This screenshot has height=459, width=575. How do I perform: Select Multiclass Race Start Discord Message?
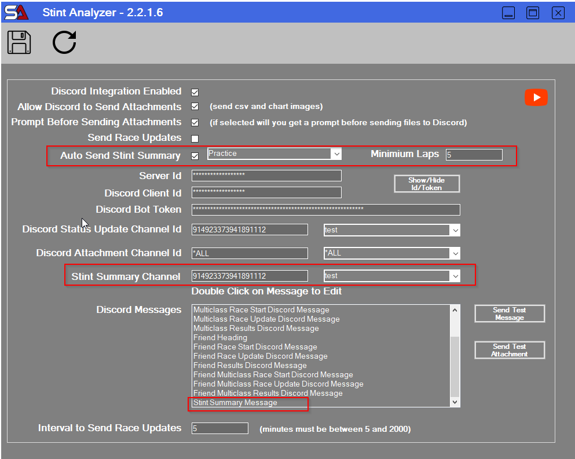(x=261, y=309)
